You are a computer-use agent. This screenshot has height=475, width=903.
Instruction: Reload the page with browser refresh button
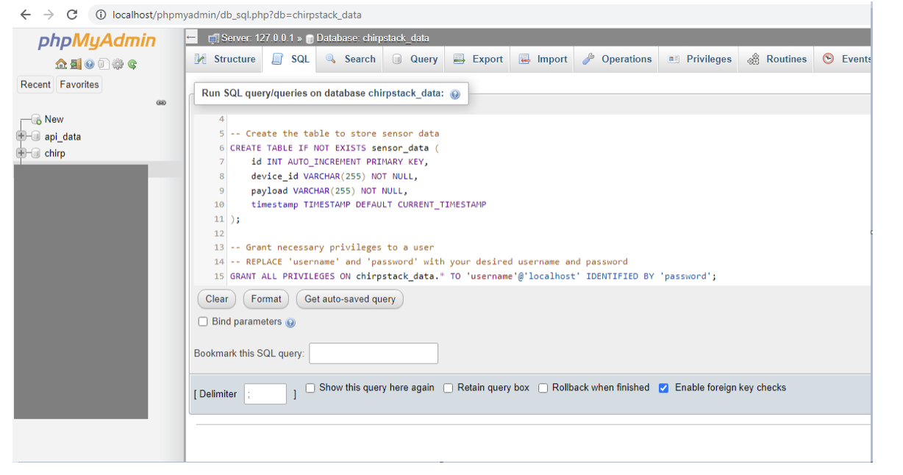72,15
